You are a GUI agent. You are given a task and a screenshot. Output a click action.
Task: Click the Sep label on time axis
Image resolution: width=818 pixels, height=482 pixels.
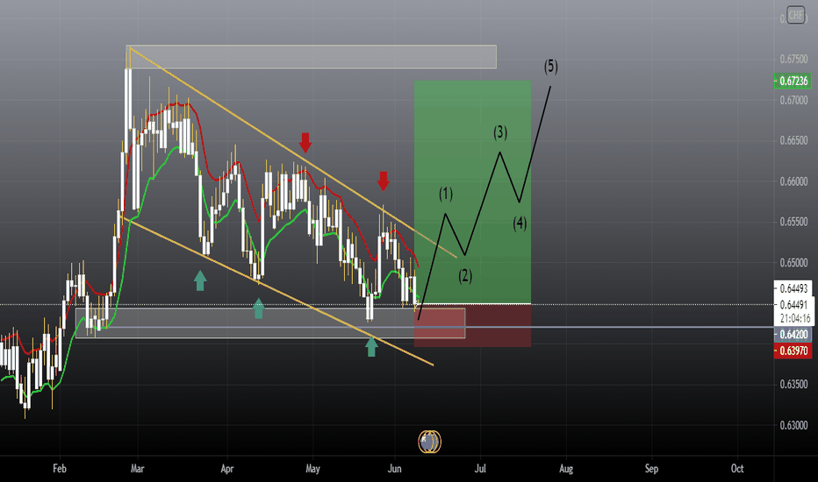[x=651, y=469]
